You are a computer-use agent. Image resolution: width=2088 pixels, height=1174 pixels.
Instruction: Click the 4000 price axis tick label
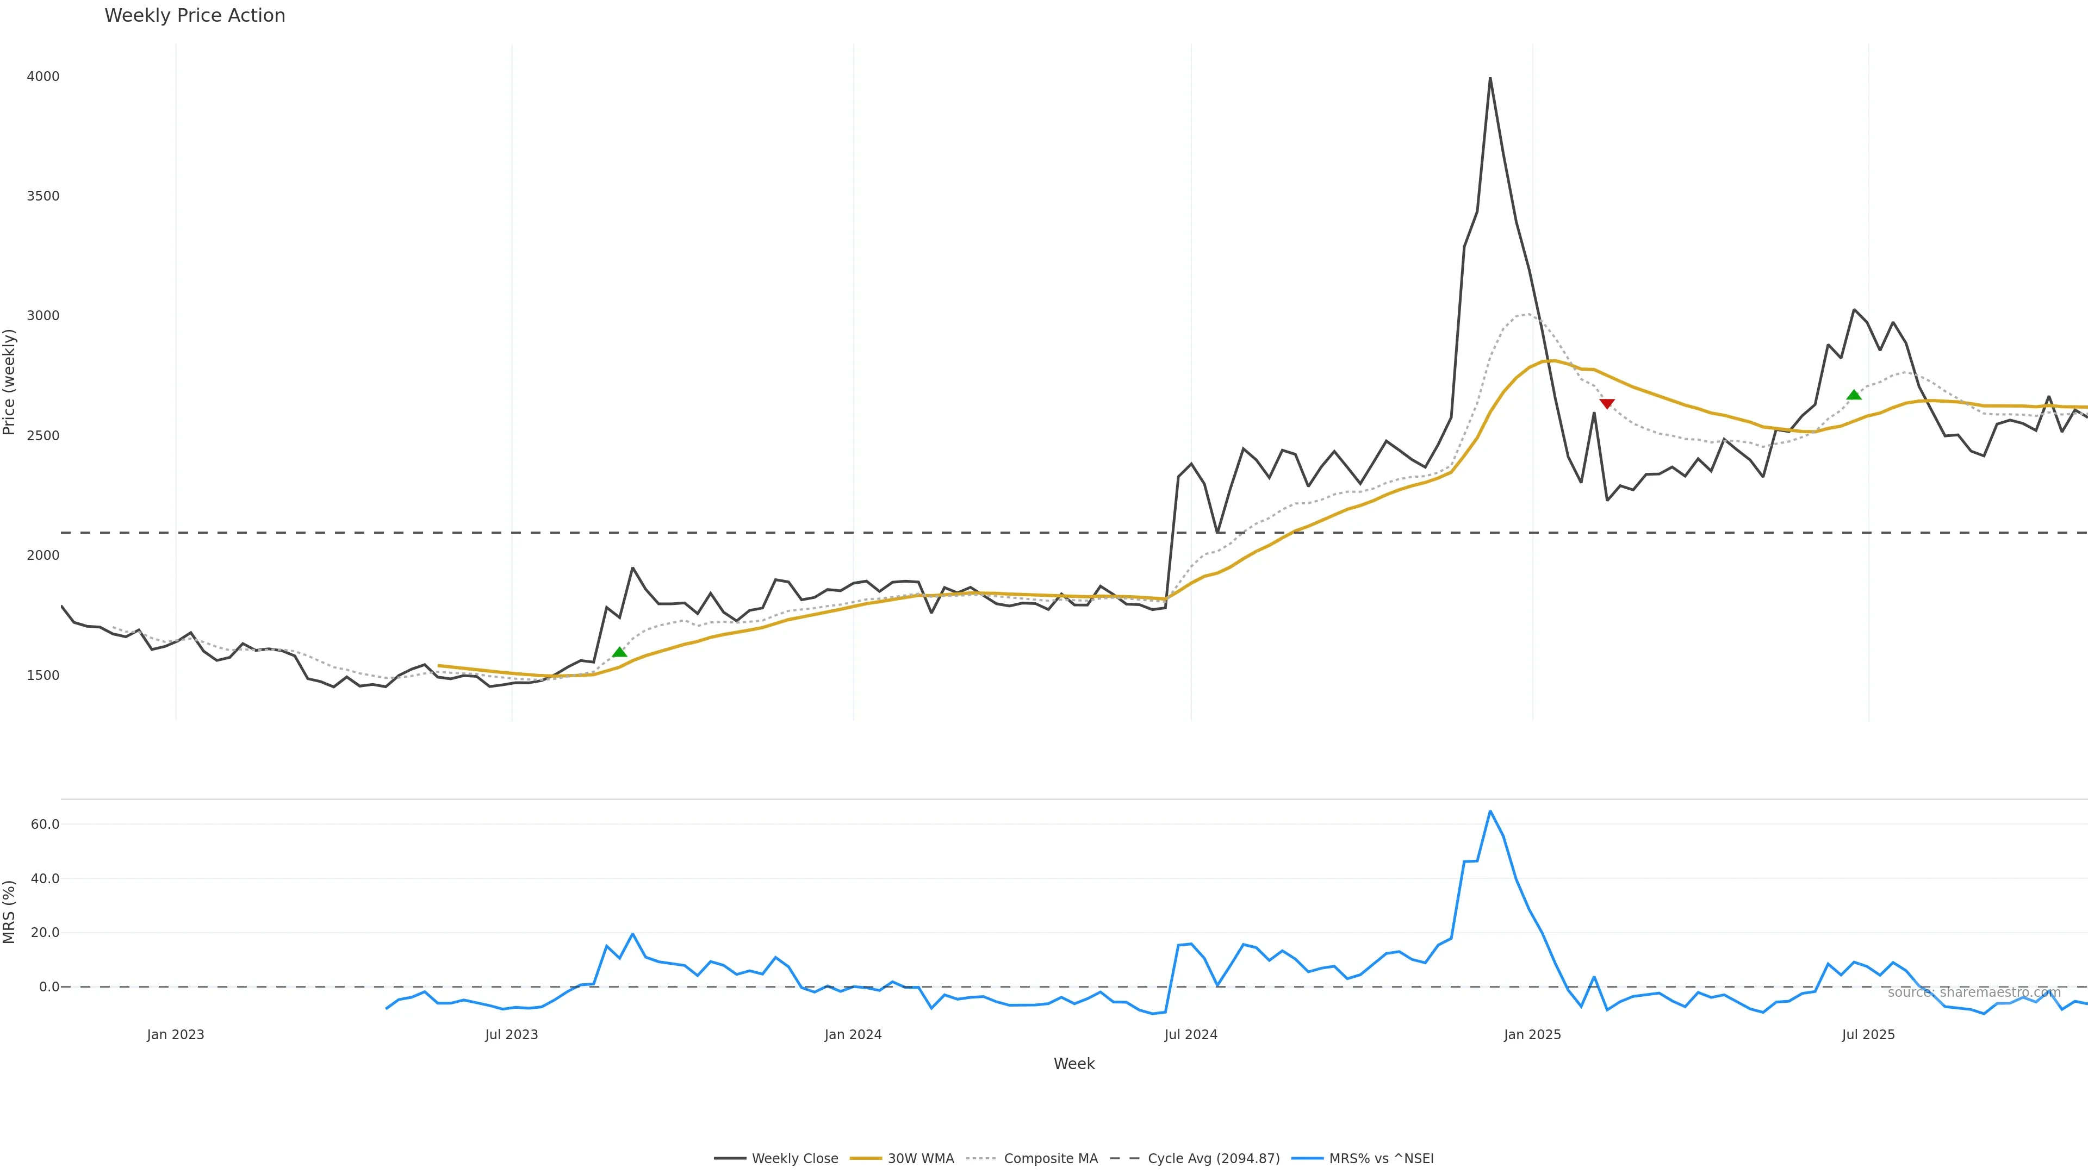[x=43, y=76]
